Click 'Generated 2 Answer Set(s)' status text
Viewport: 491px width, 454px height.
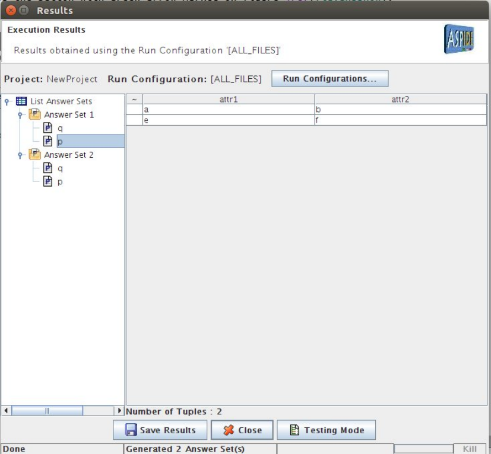(x=185, y=449)
